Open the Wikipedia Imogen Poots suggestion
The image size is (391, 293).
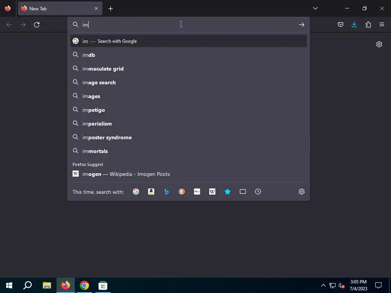click(x=189, y=174)
